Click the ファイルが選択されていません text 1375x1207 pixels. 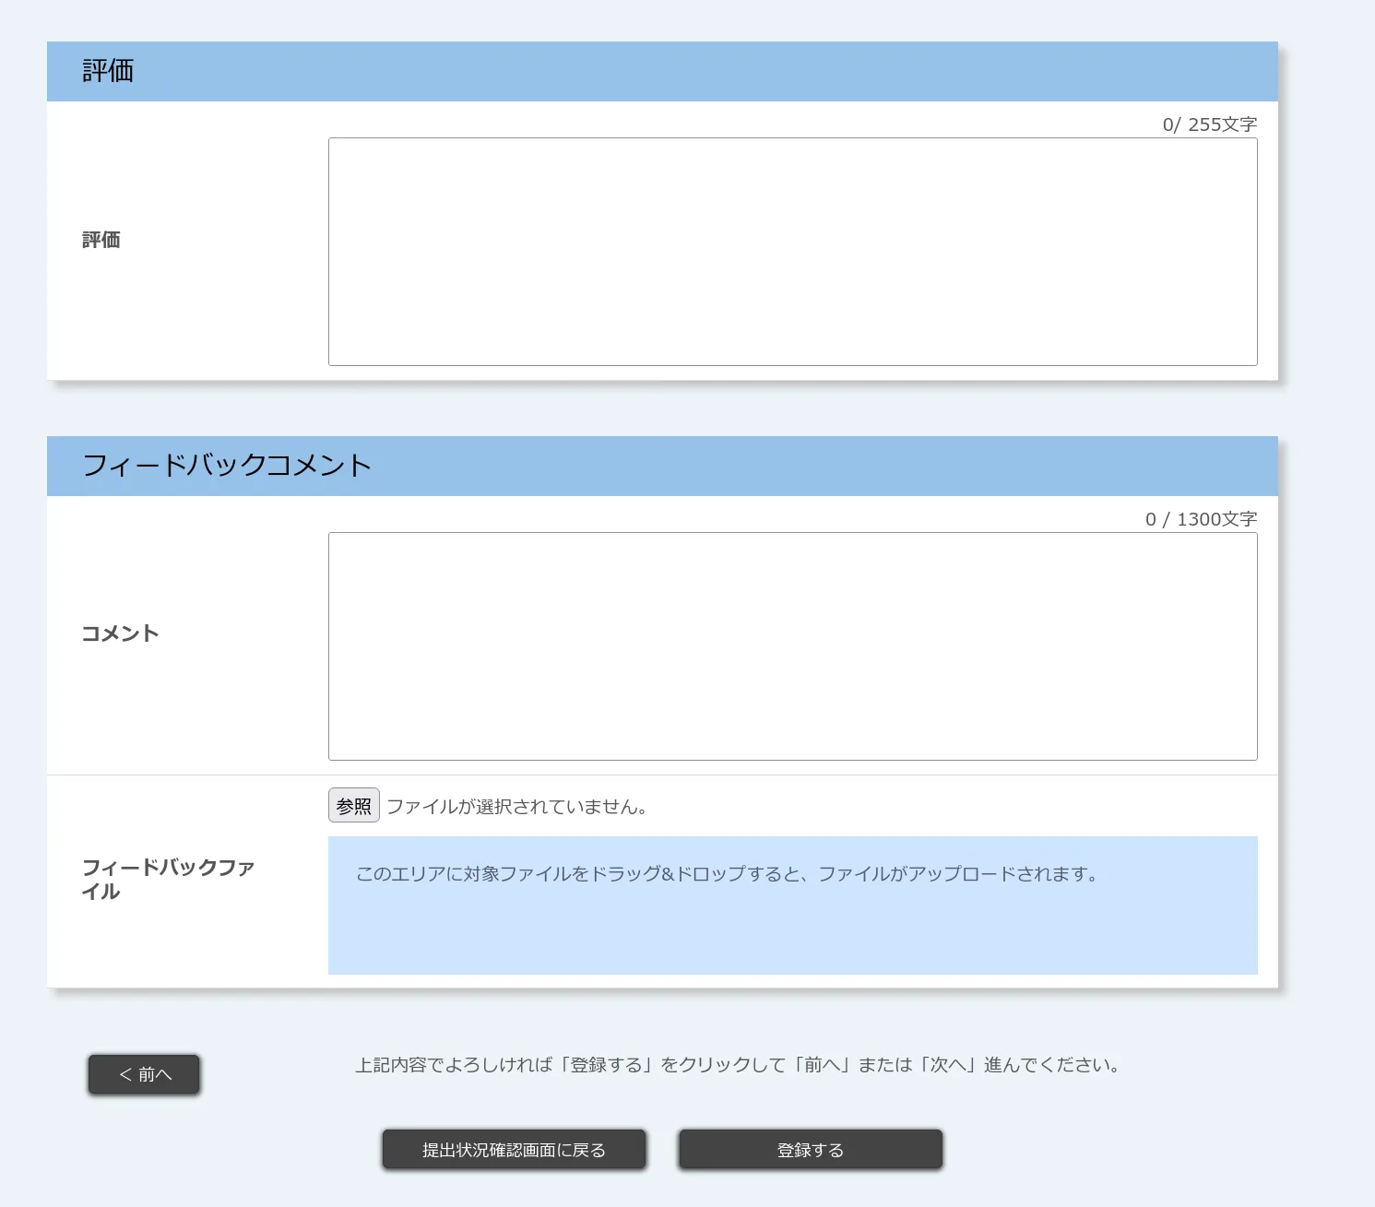(x=517, y=805)
